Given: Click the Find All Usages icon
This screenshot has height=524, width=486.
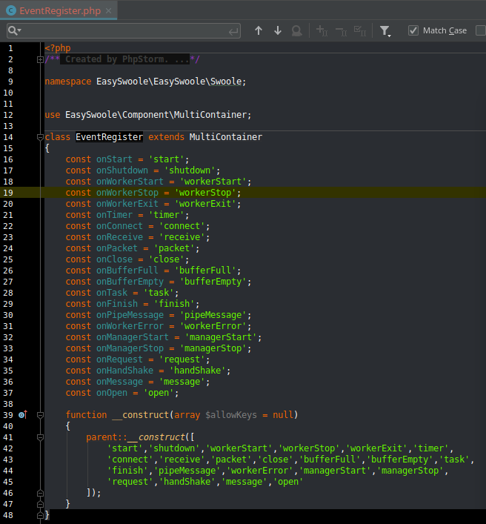Looking at the screenshot, I should pos(297,30).
